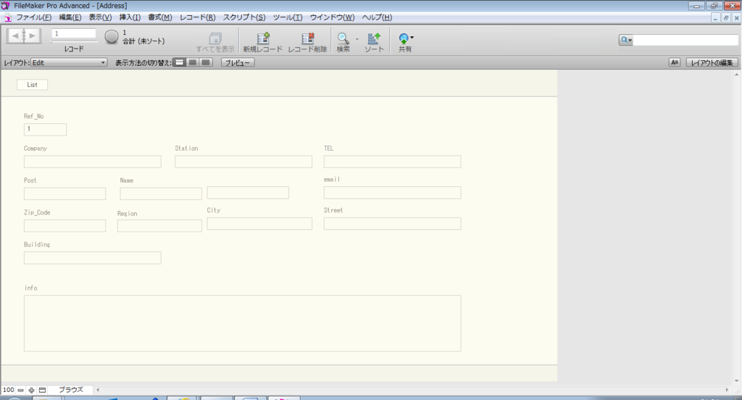Open the スクリプト(S) menu
Image resolution: width=742 pixels, height=400 pixels.
coord(244,17)
